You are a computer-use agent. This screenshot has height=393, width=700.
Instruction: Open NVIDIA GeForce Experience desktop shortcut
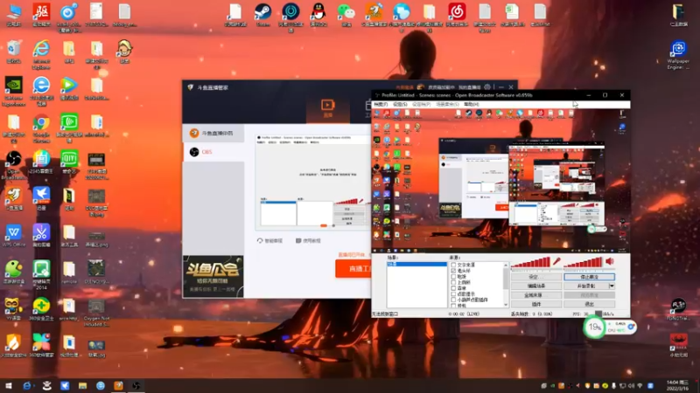point(13,86)
